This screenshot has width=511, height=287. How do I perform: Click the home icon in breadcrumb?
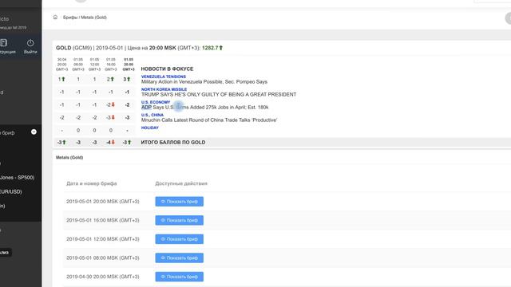(55, 18)
